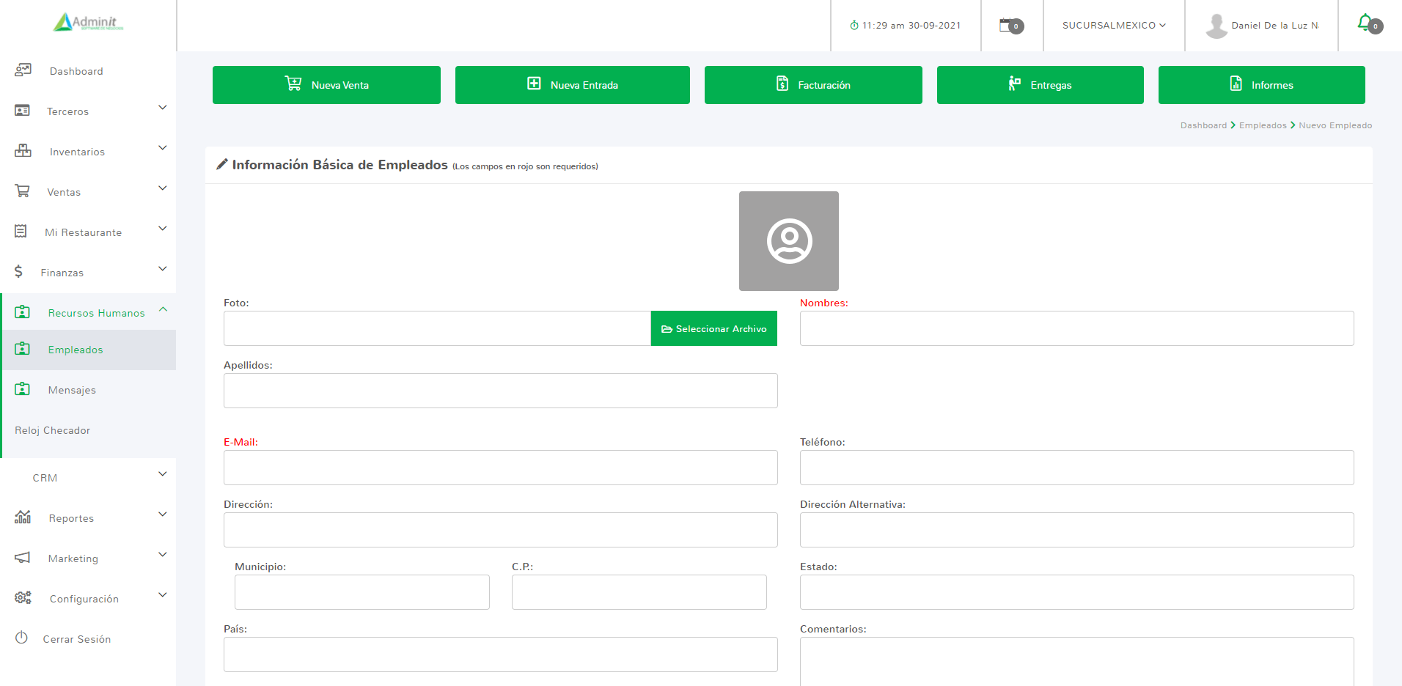Click the employee photo placeholder
1402x686 pixels.
pyautogui.click(x=788, y=241)
